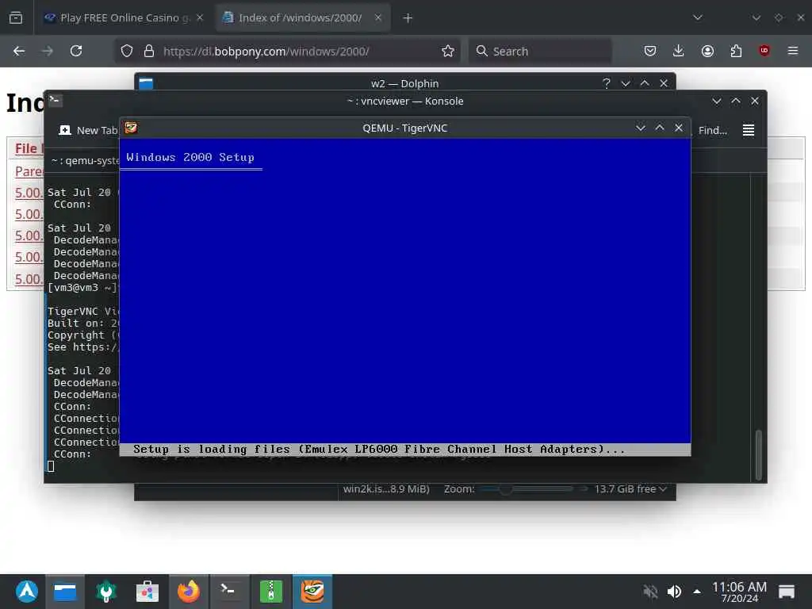Switch to TigerVNC in the taskbar
Screen dimensions: 812x609
point(312,592)
